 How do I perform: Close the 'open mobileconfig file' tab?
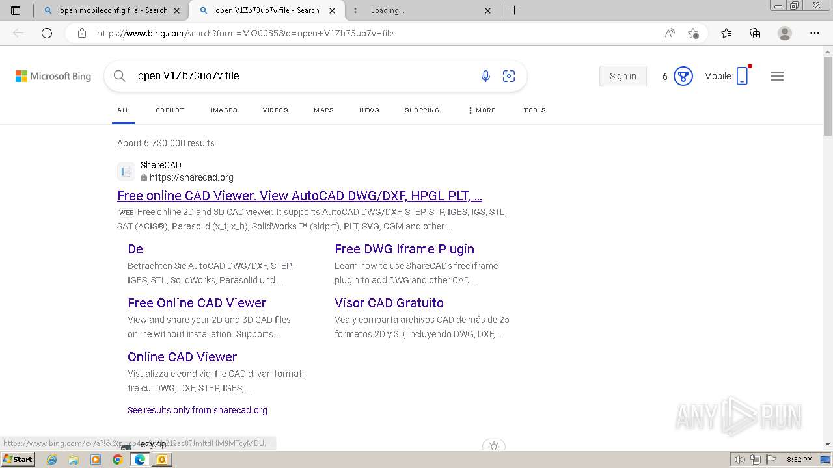(178, 10)
